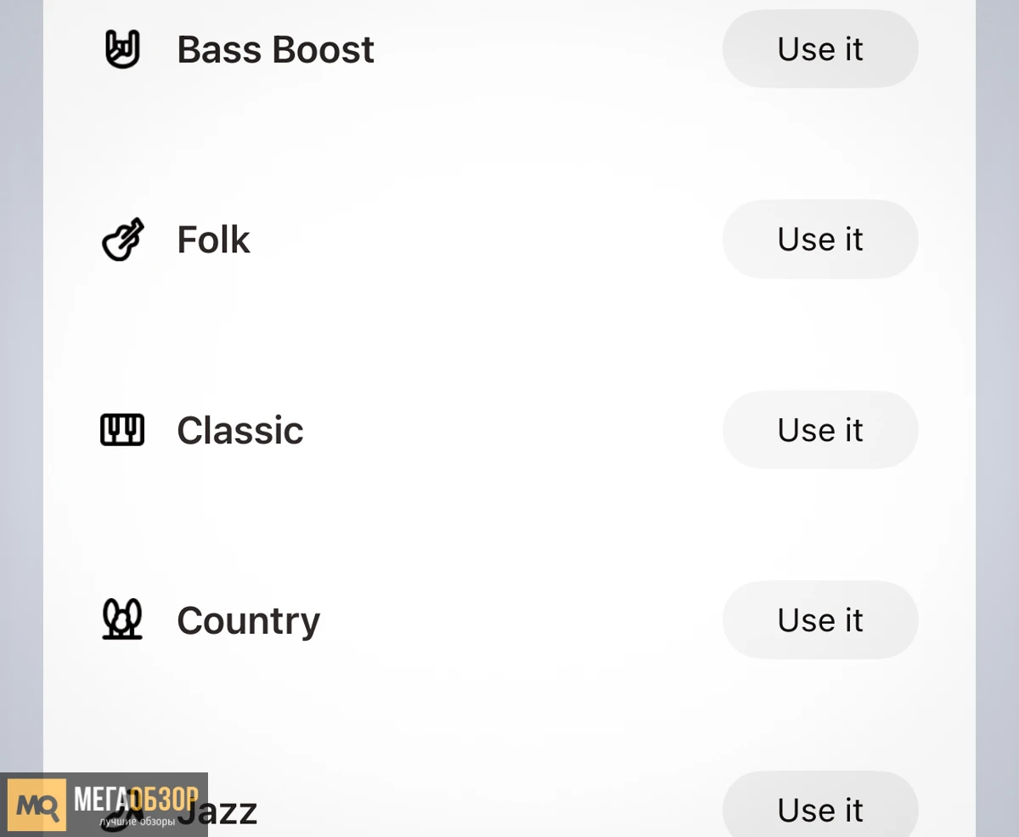Click the guitar icon next to Folk
Viewport: 1019px width, 837px height.
point(122,240)
